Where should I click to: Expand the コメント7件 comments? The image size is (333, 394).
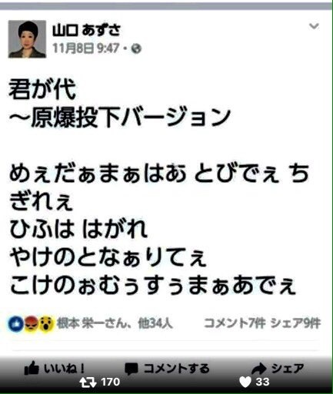pos(235,323)
